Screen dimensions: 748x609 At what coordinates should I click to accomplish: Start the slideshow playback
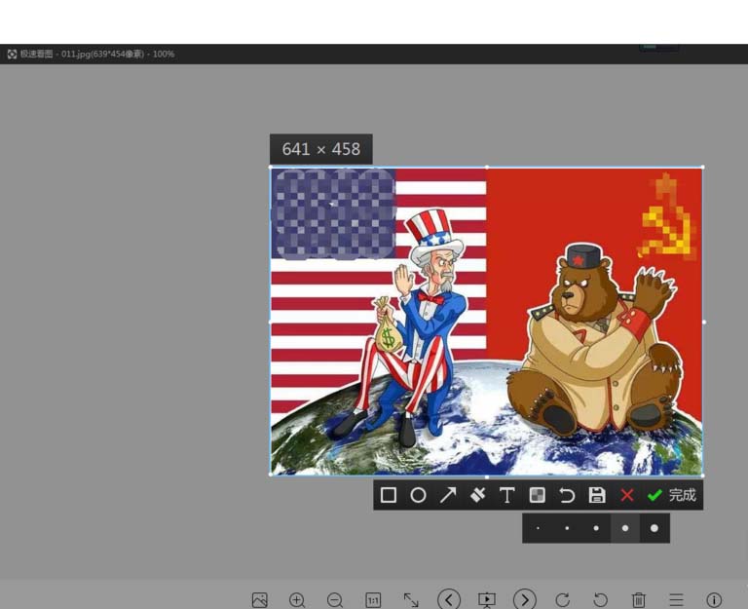(487, 600)
